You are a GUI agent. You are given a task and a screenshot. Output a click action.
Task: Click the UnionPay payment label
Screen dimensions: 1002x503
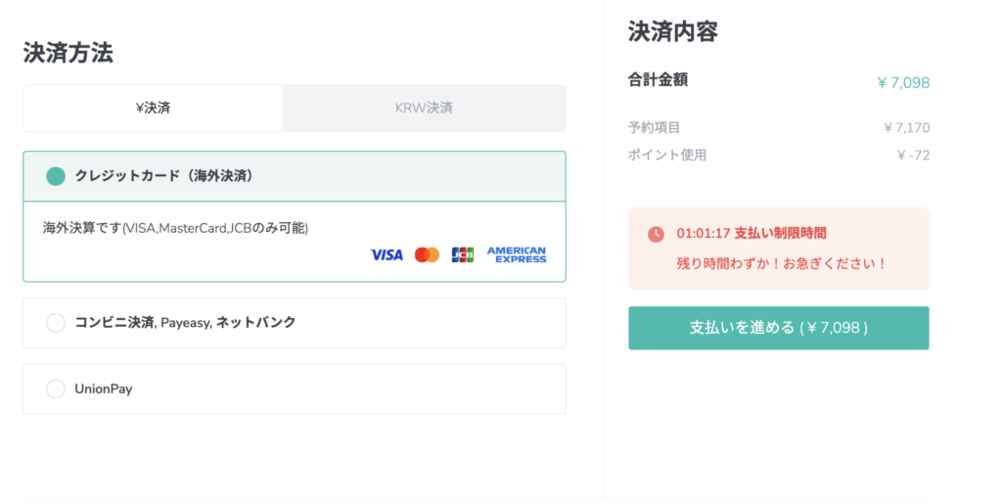coord(104,389)
